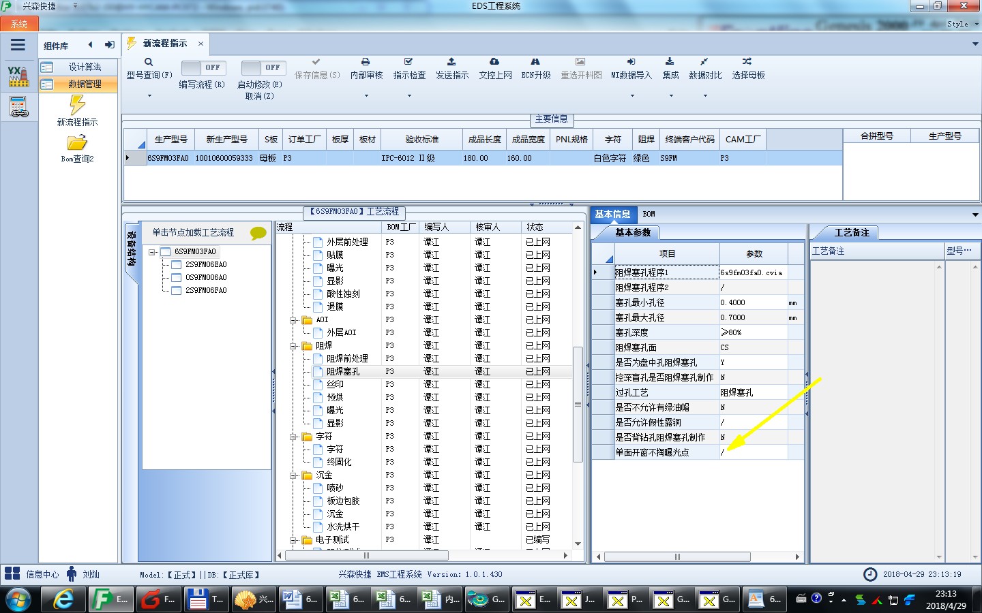
Task: Open dropdown arrow under 指示检查
Action: (x=409, y=96)
